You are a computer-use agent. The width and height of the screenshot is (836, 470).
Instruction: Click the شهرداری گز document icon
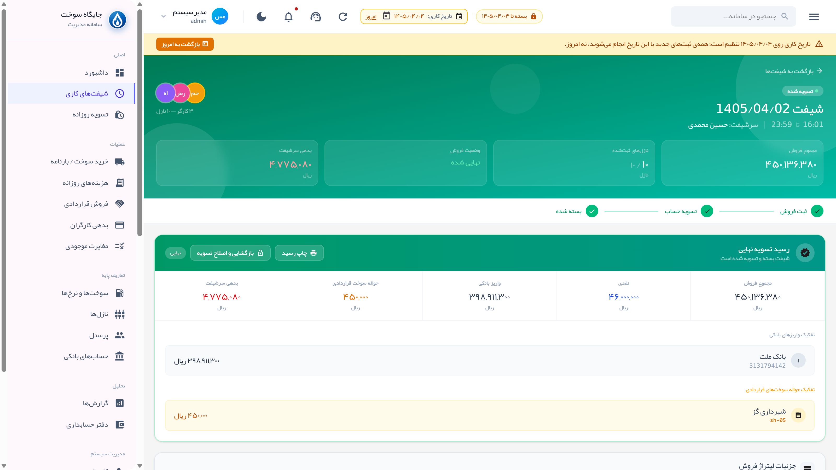798,415
